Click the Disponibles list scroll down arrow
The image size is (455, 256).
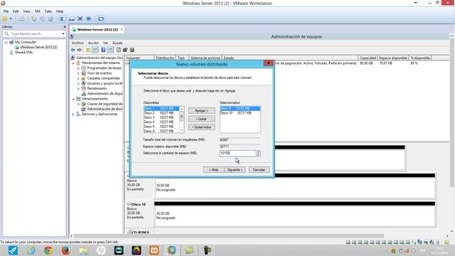182,130
